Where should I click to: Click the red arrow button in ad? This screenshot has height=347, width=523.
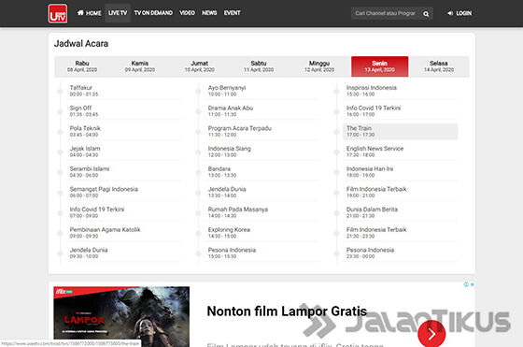click(431, 334)
